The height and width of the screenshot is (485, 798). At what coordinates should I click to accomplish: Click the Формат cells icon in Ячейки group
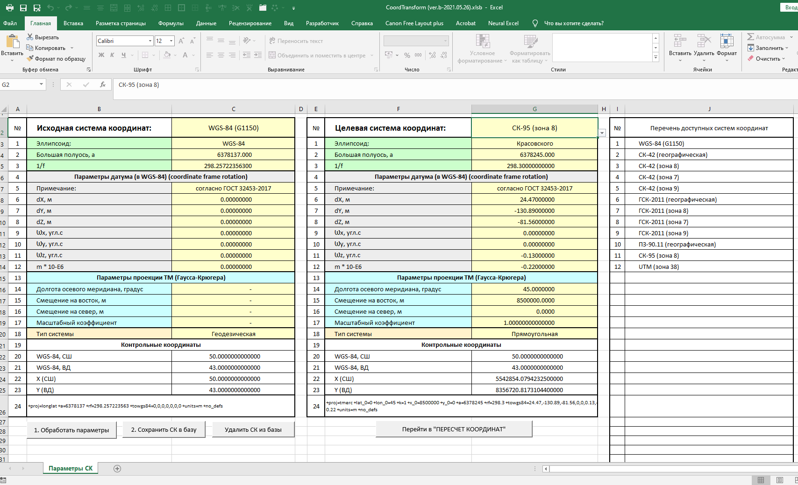(727, 42)
